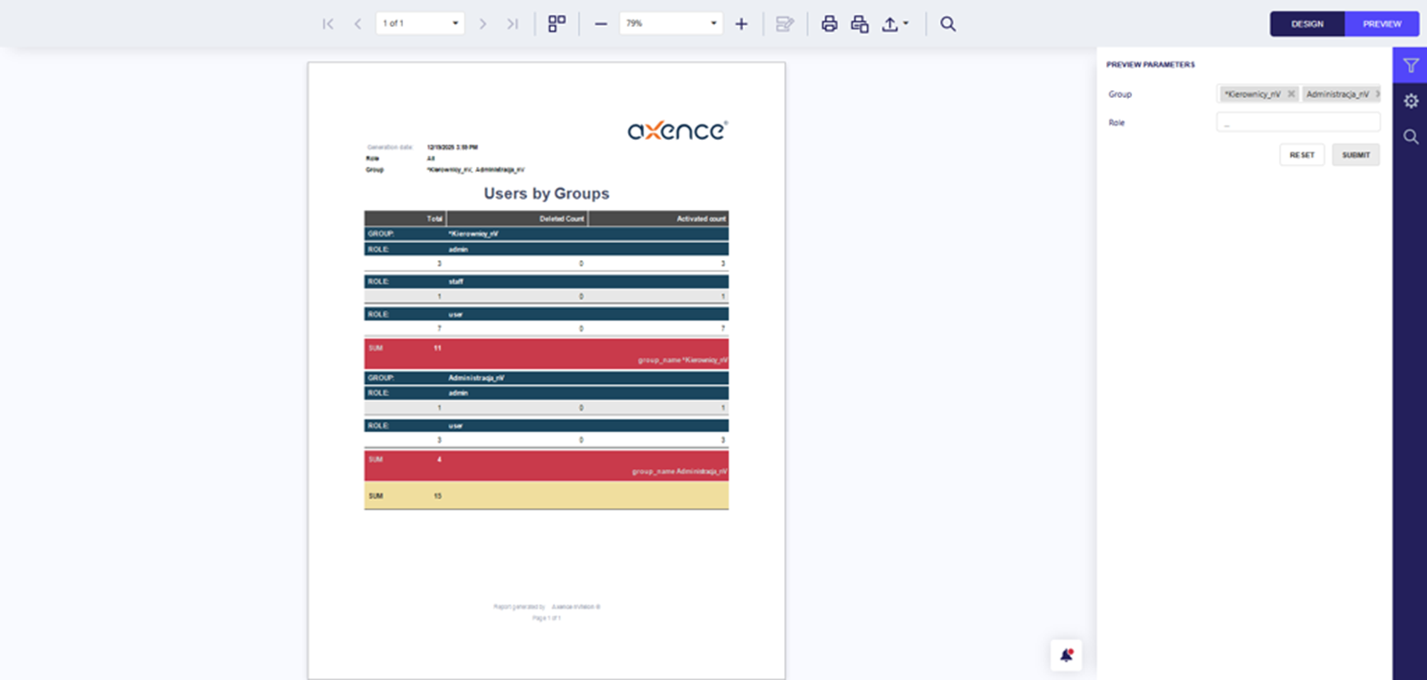Toggle multipage view mode icon
The width and height of the screenshot is (1427, 680).
557,24
